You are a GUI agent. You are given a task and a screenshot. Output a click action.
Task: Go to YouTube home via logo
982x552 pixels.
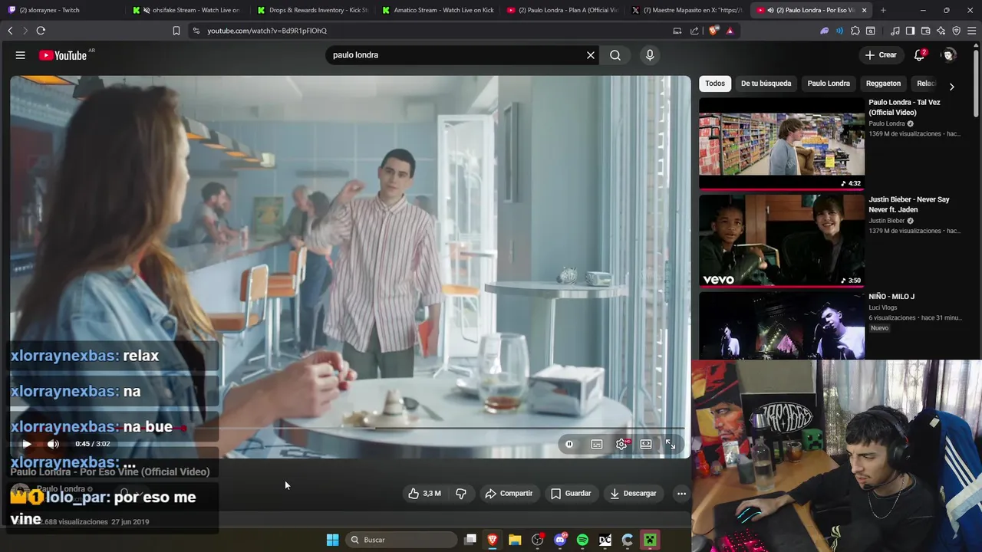tap(63, 55)
